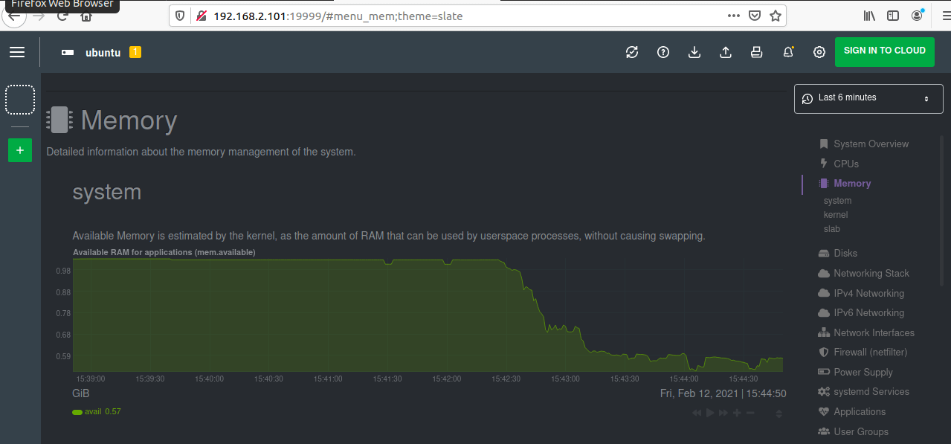Viewport: 951px width, 444px height.
Task: Open alarms via the bell icon
Action: pos(788,52)
